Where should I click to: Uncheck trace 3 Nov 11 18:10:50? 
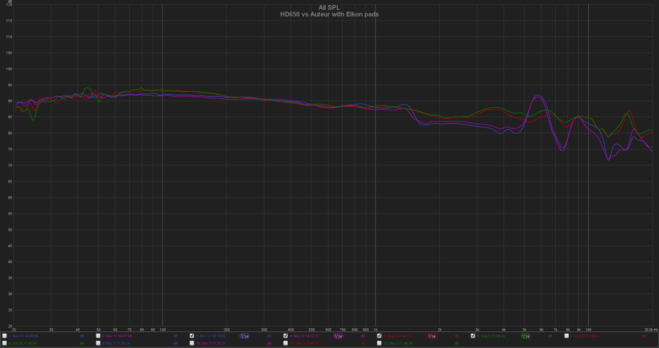[x=192, y=335]
